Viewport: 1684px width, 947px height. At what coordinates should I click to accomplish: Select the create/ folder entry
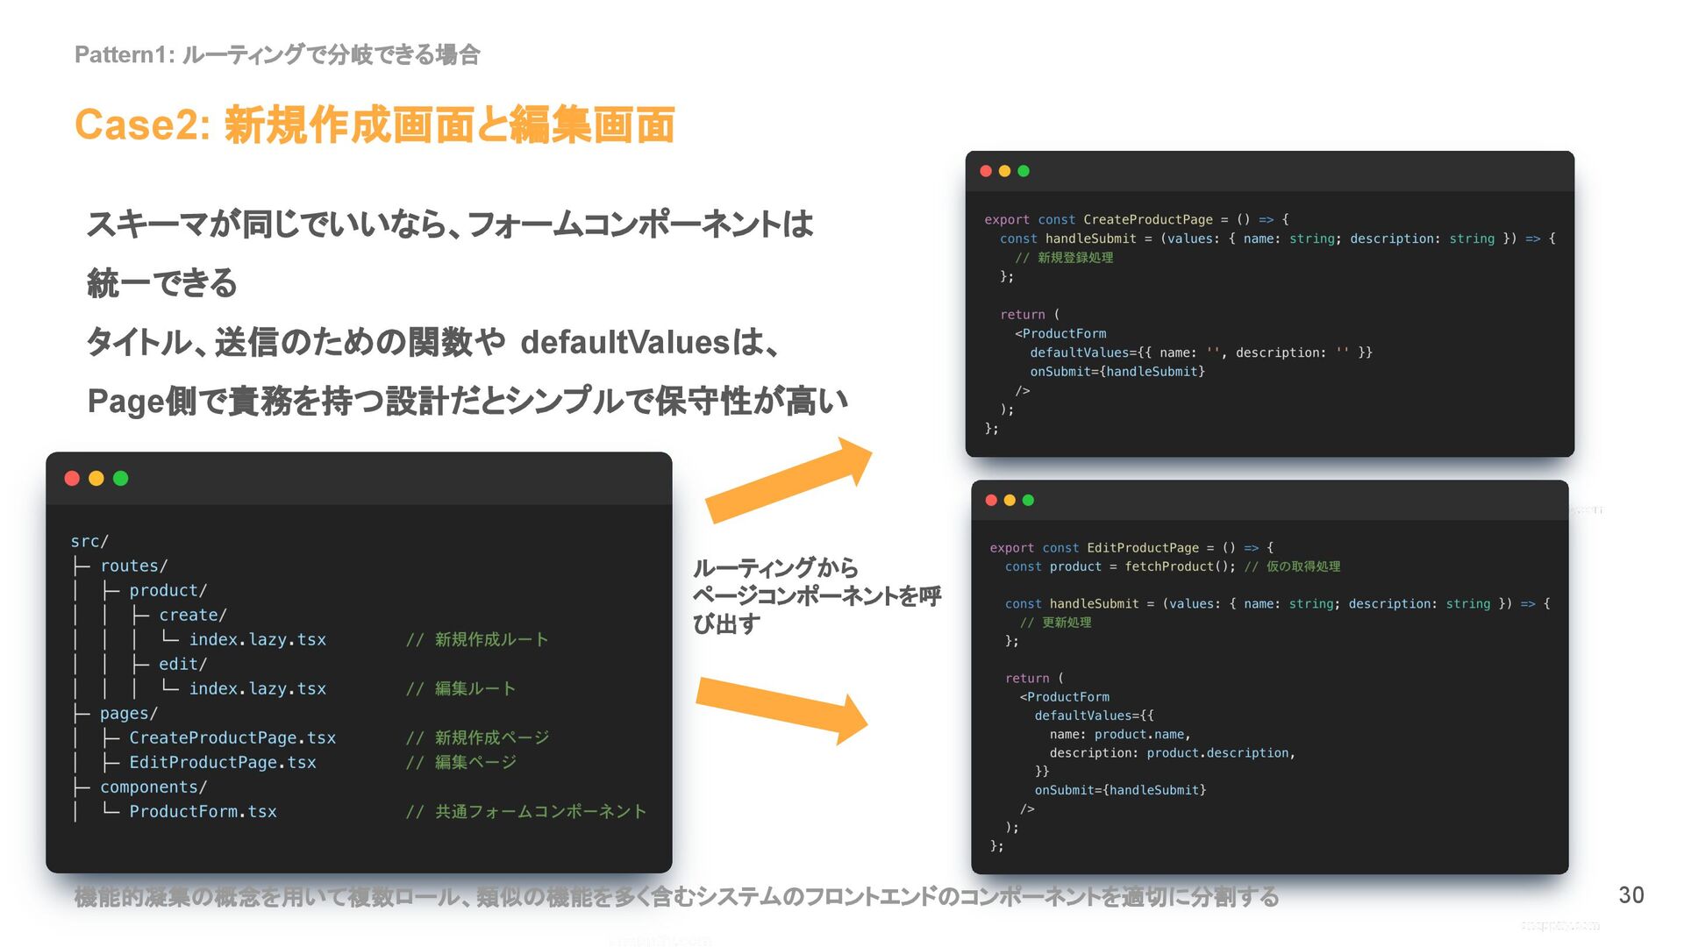tap(192, 615)
